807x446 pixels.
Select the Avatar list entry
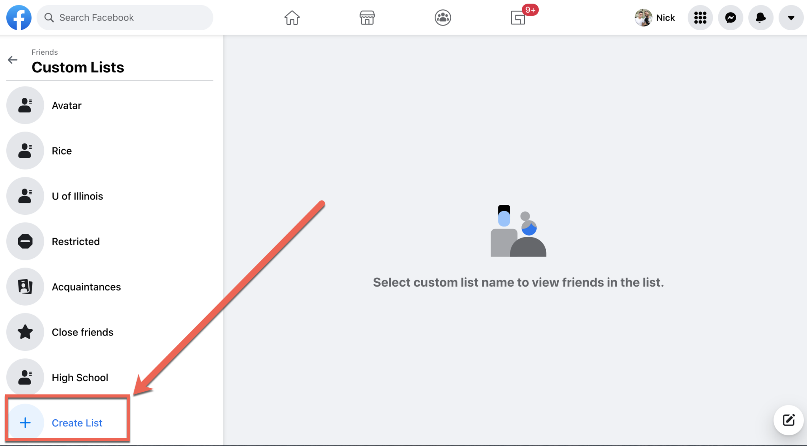[x=66, y=105]
